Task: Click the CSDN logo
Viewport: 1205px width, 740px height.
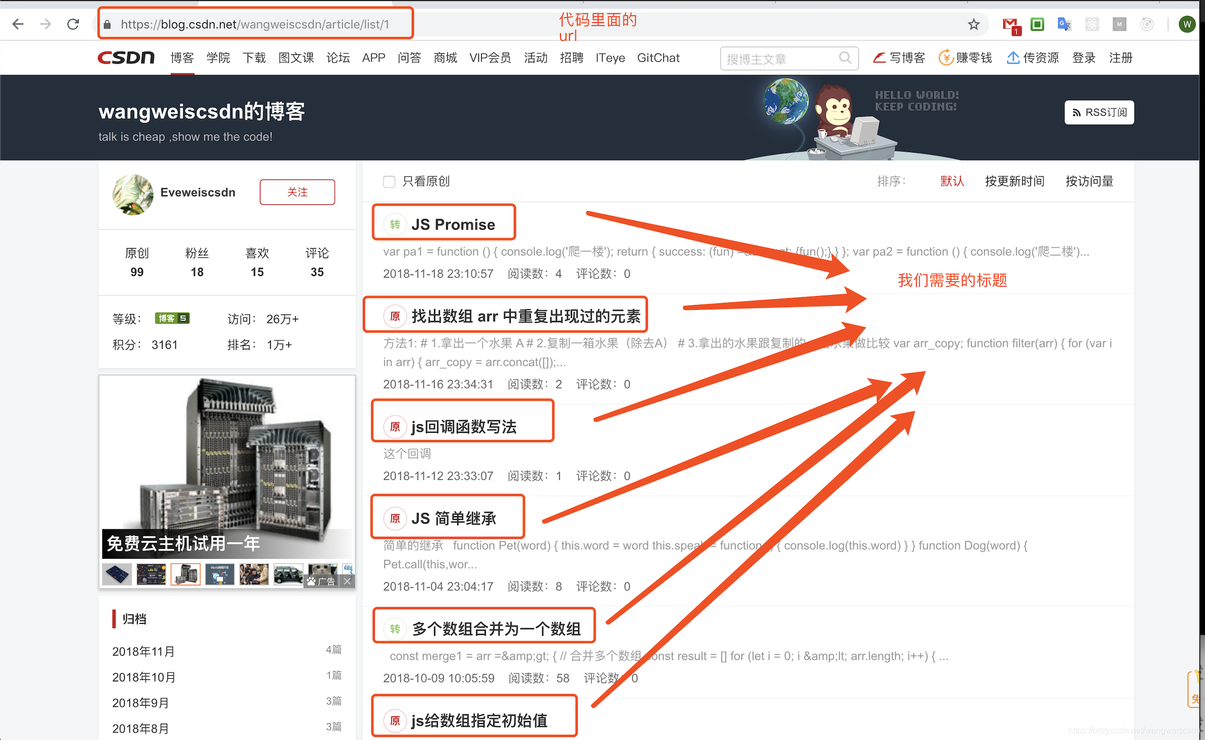Action: click(126, 58)
